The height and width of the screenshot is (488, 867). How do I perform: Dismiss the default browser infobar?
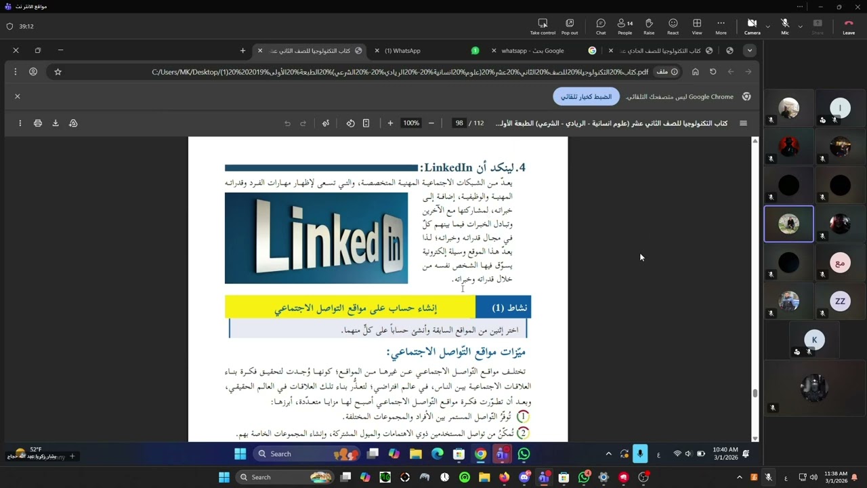(x=18, y=96)
